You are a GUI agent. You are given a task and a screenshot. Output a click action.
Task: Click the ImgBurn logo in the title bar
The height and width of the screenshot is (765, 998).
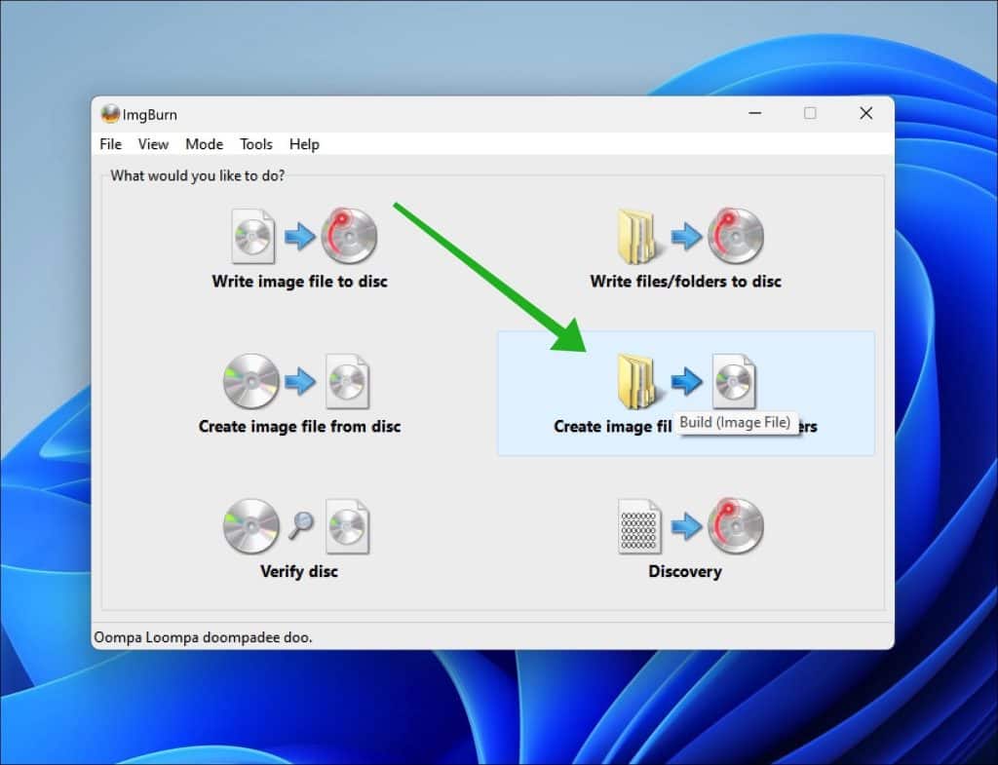click(x=110, y=114)
